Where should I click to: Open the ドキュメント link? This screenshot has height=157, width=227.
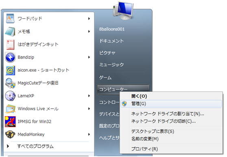click(x=111, y=41)
